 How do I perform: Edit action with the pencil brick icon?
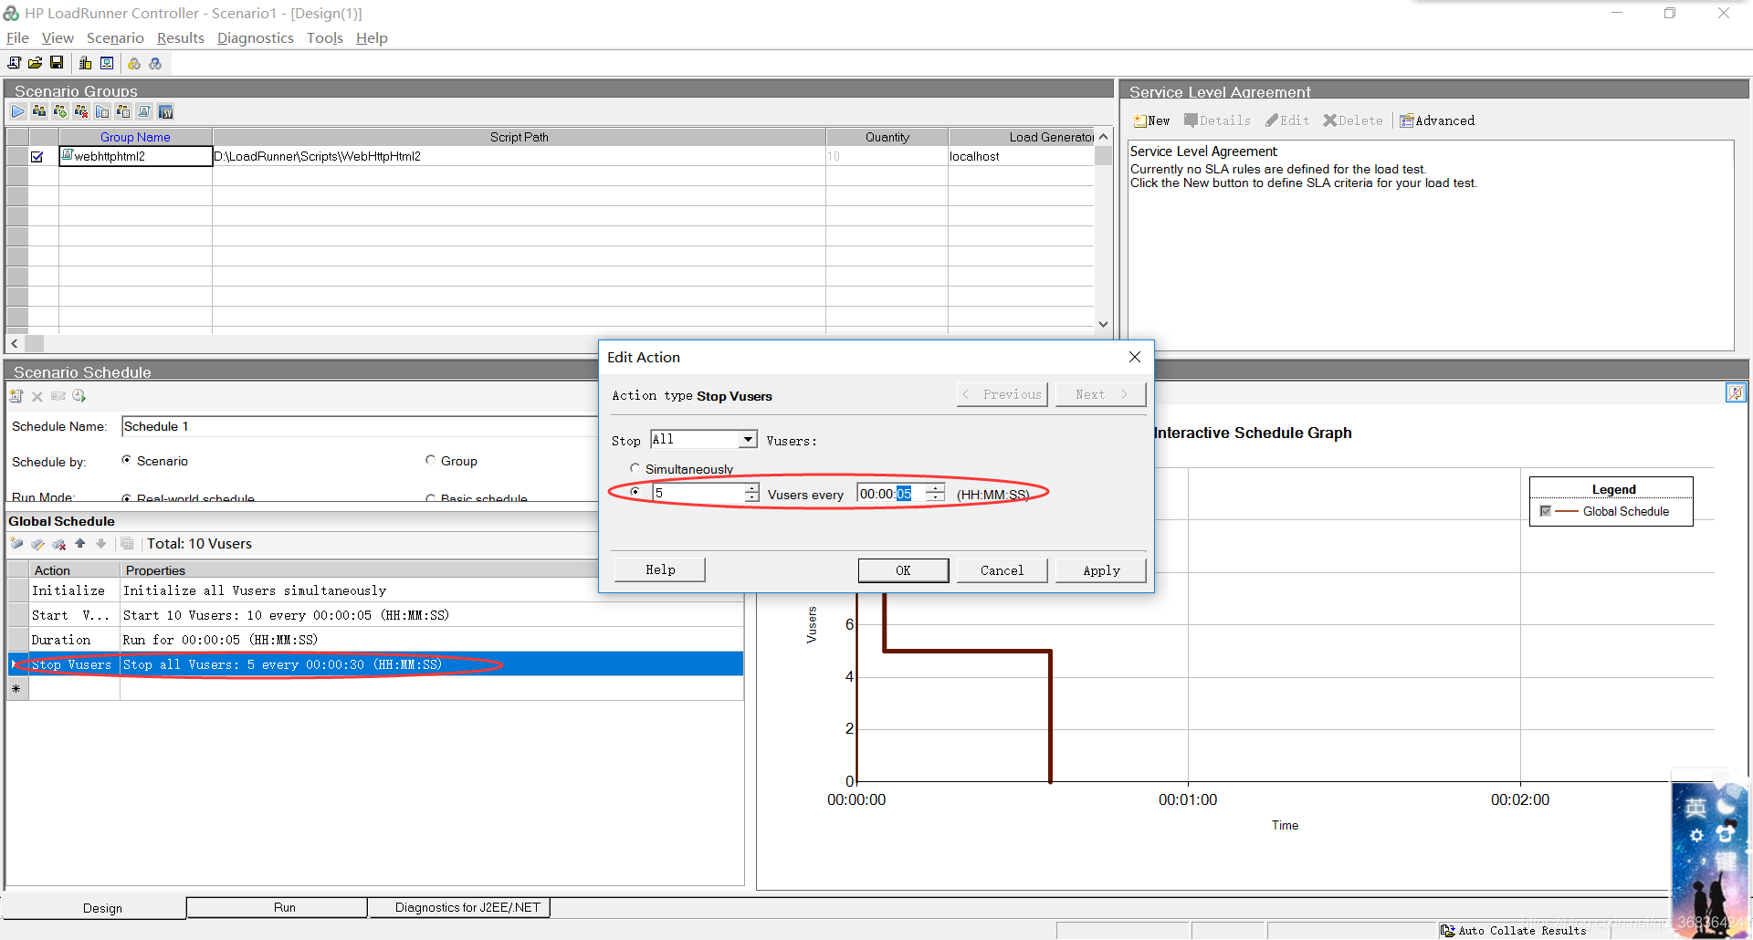coord(37,544)
